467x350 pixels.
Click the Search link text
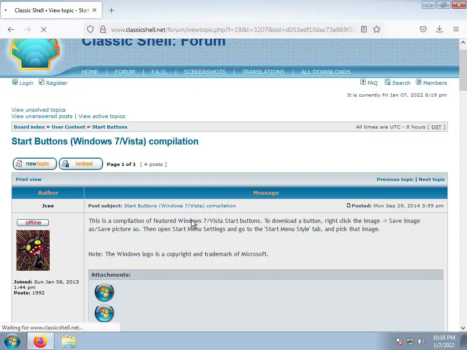401,83
